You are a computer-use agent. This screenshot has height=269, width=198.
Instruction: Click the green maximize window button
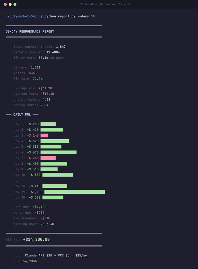point(15,4)
